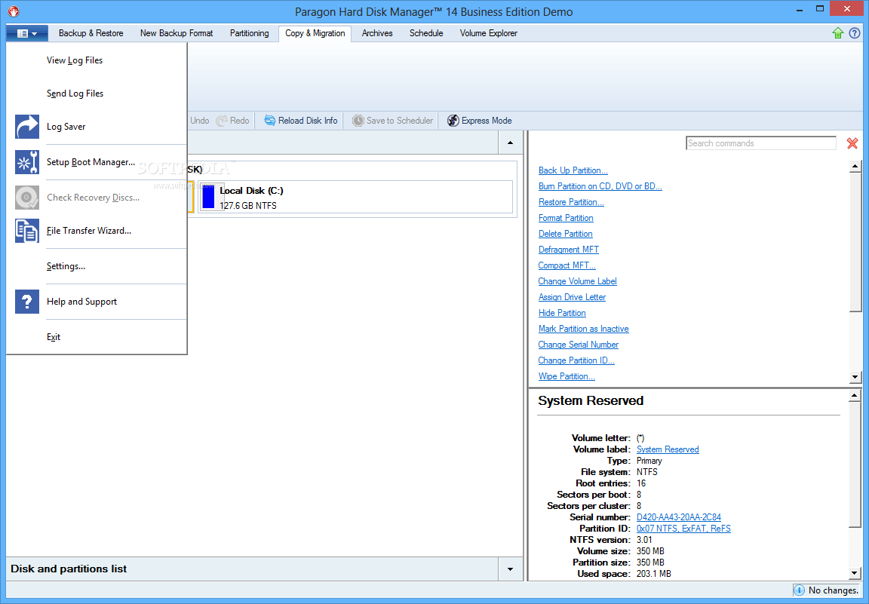This screenshot has height=604, width=869.
Task: Click the Redo arrow icon
Action: click(x=222, y=120)
